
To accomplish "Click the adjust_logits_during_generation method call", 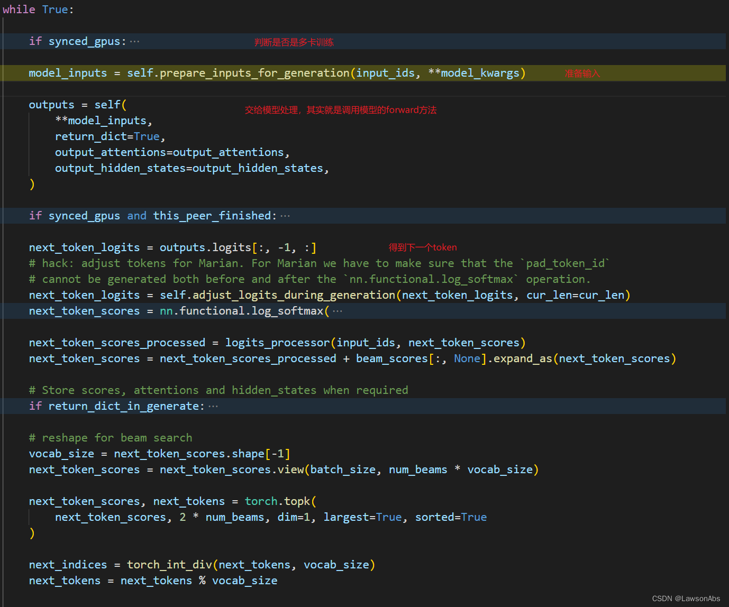I will pyautogui.click(x=294, y=295).
